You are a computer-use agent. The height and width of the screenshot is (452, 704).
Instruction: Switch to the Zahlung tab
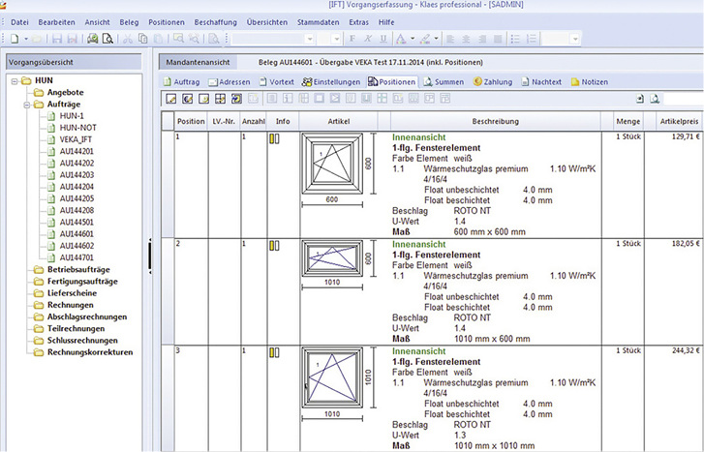[493, 82]
